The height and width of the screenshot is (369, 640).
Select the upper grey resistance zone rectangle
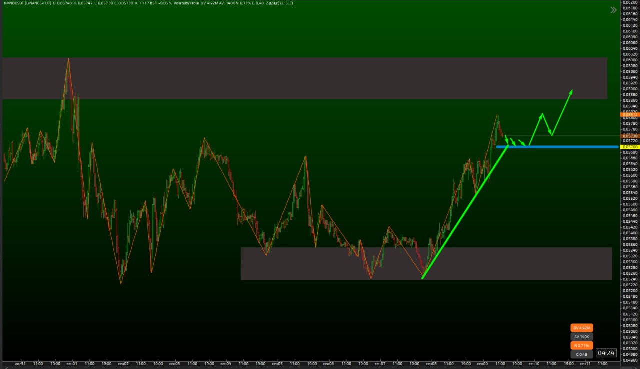point(305,78)
